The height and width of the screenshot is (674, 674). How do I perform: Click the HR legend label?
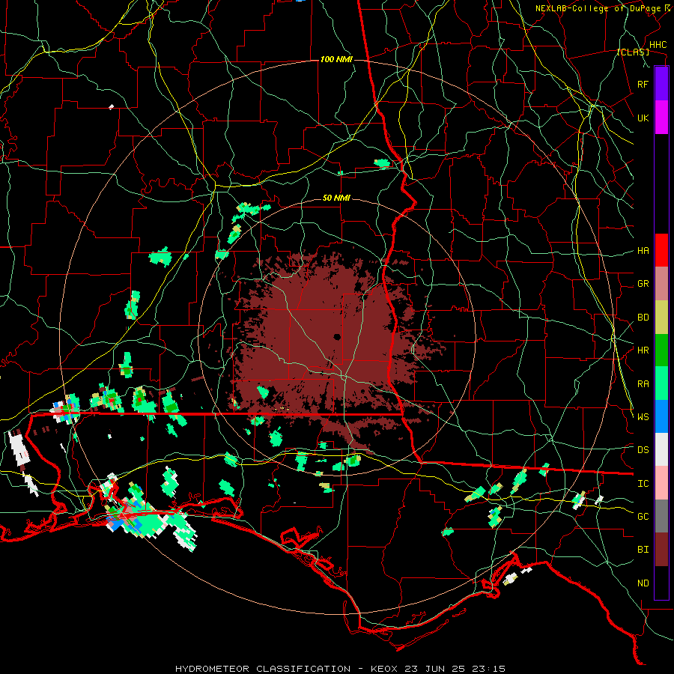pos(643,350)
